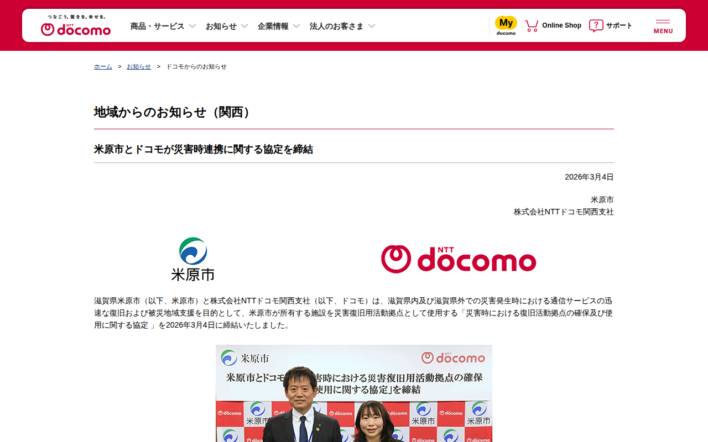Open the 法人のお客さま menu
This screenshot has width=708, height=442.
(x=337, y=26)
